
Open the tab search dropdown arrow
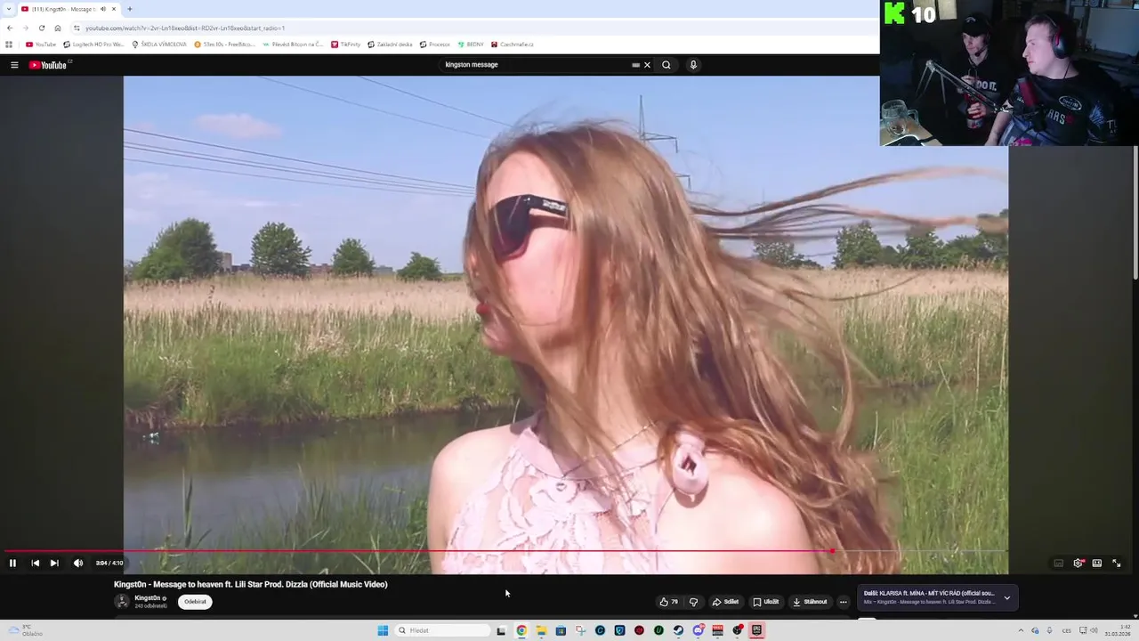click(8, 9)
